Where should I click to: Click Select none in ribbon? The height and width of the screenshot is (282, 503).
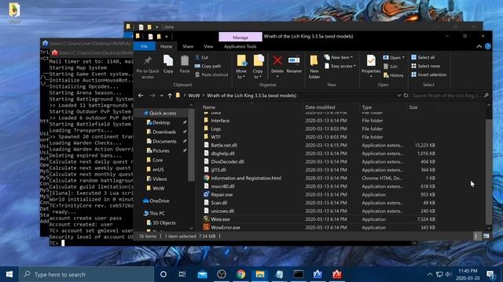pos(425,66)
